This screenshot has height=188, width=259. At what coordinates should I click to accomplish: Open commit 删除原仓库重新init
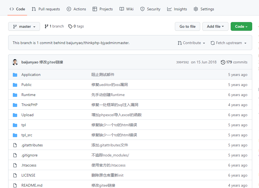(x=107, y=175)
